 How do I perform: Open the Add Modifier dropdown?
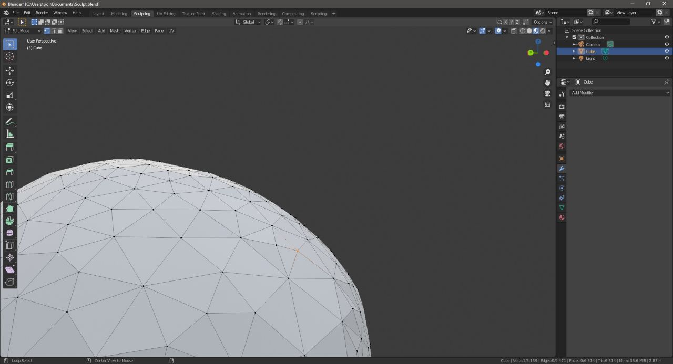620,92
